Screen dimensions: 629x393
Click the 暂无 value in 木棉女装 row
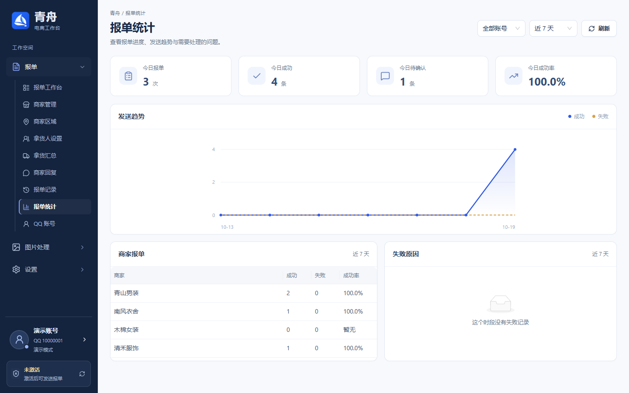349,330
